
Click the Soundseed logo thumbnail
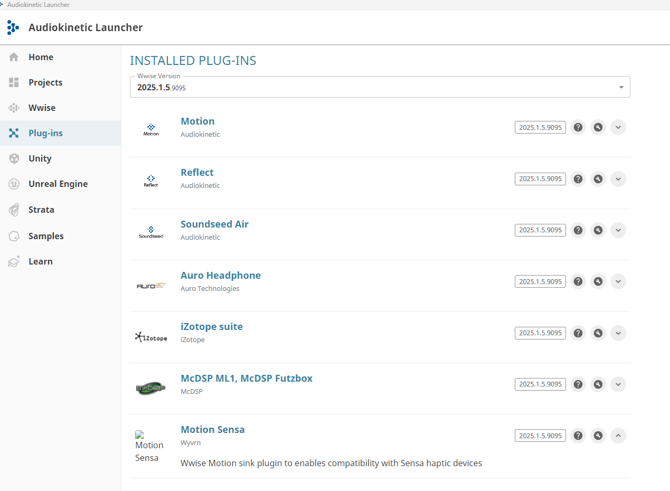tap(151, 232)
